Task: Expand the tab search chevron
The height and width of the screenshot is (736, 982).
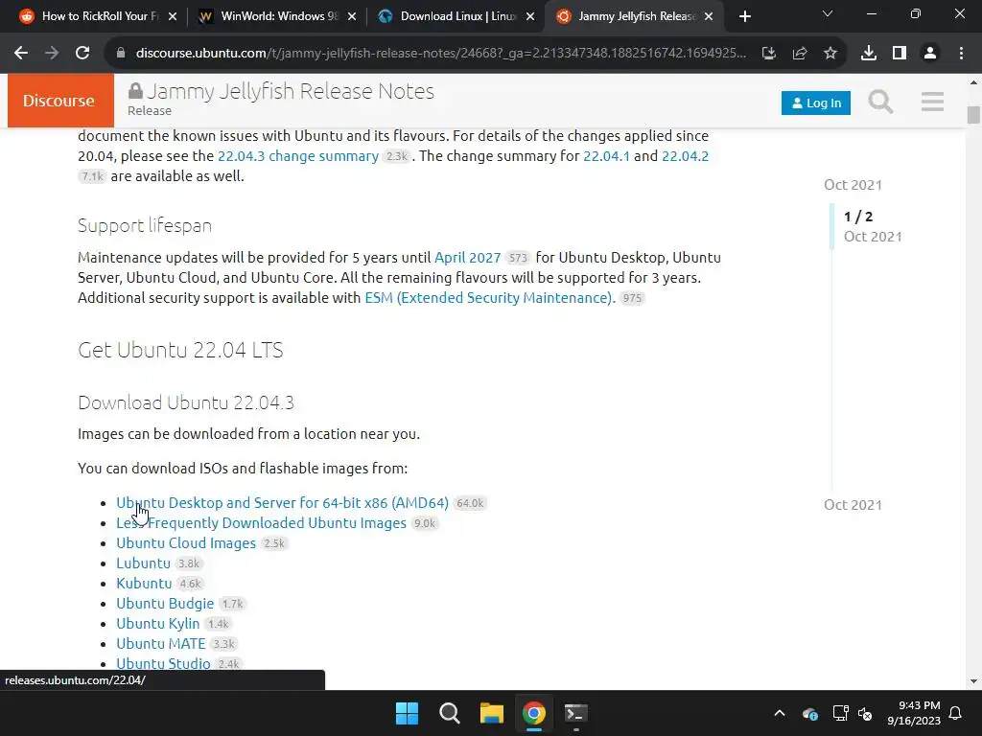Action: point(828,13)
